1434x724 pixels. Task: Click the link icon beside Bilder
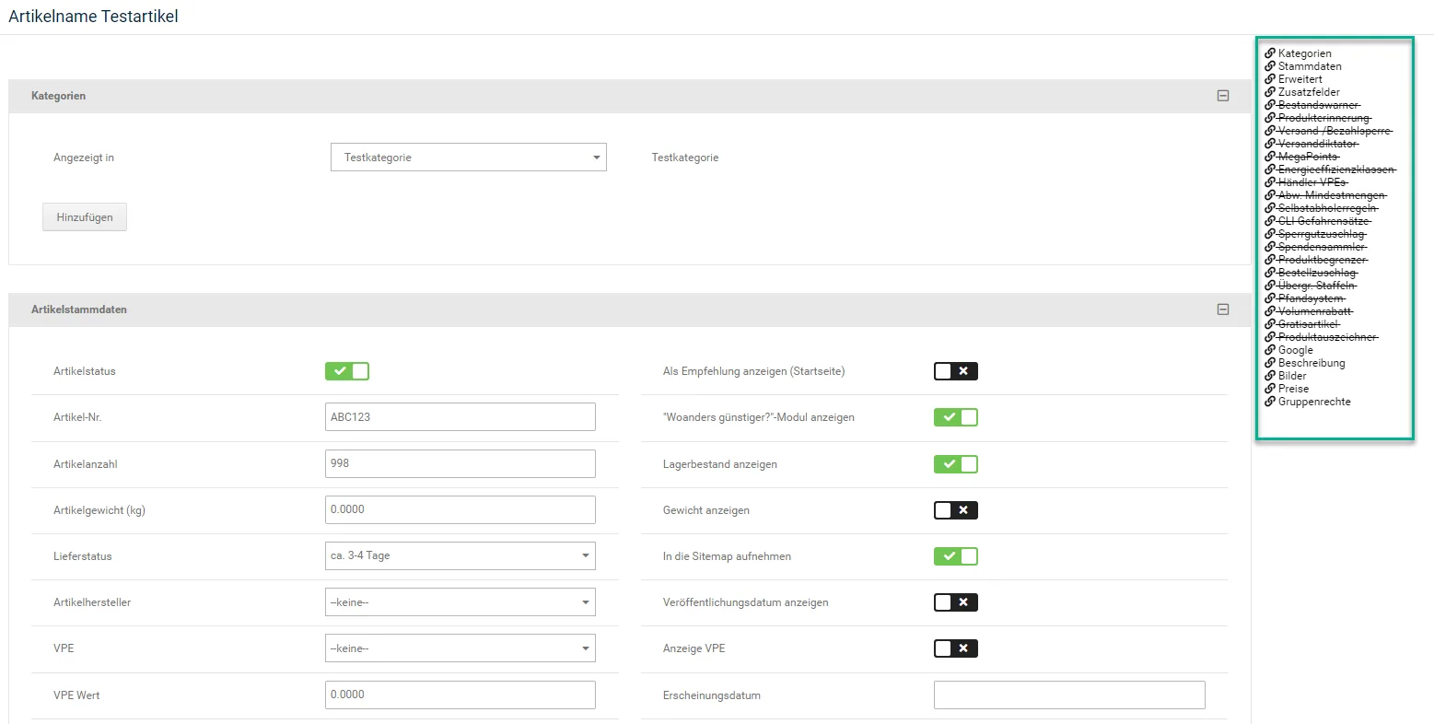tap(1270, 376)
